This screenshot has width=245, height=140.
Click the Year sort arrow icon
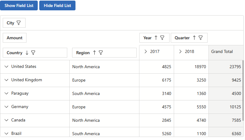click(x=156, y=38)
